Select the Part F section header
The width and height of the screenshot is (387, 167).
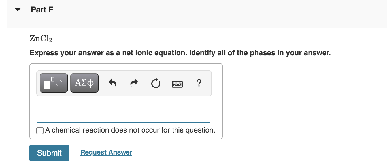tap(42, 9)
